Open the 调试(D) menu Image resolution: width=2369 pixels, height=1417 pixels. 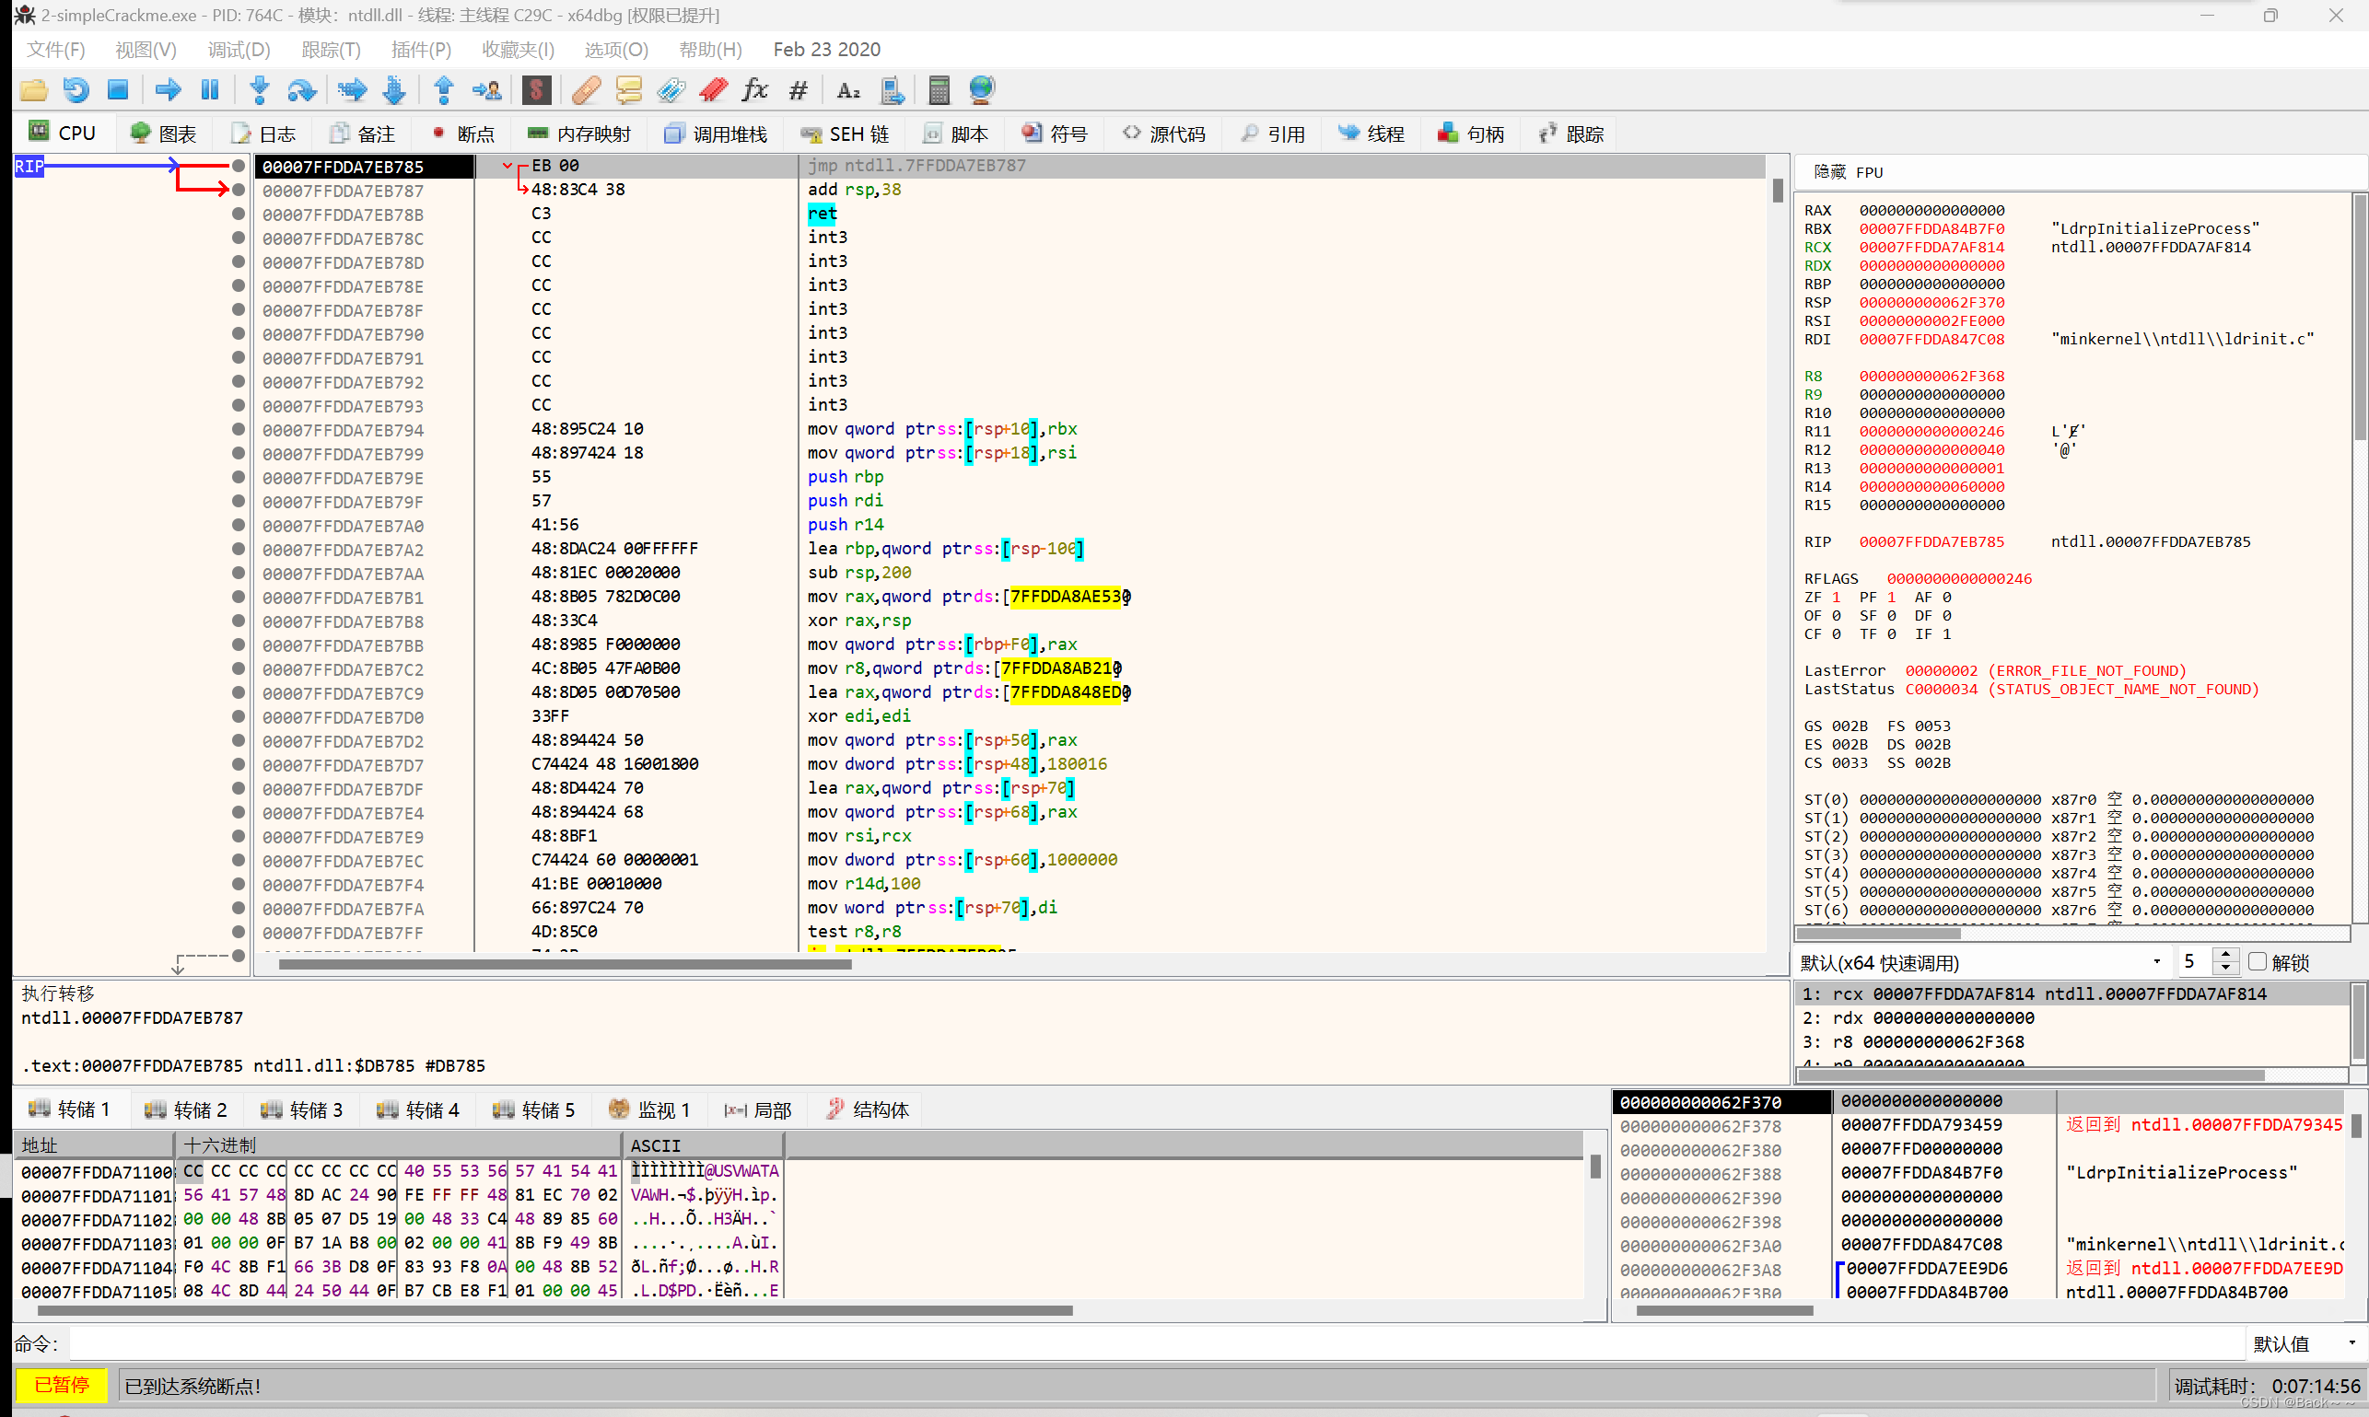coord(239,50)
